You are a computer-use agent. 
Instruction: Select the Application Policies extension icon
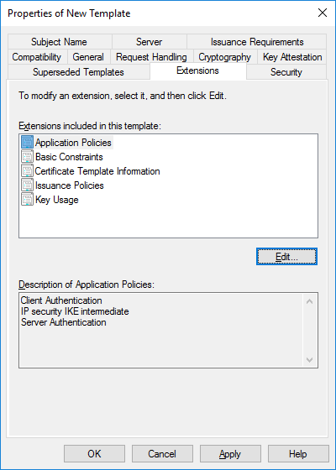click(27, 142)
